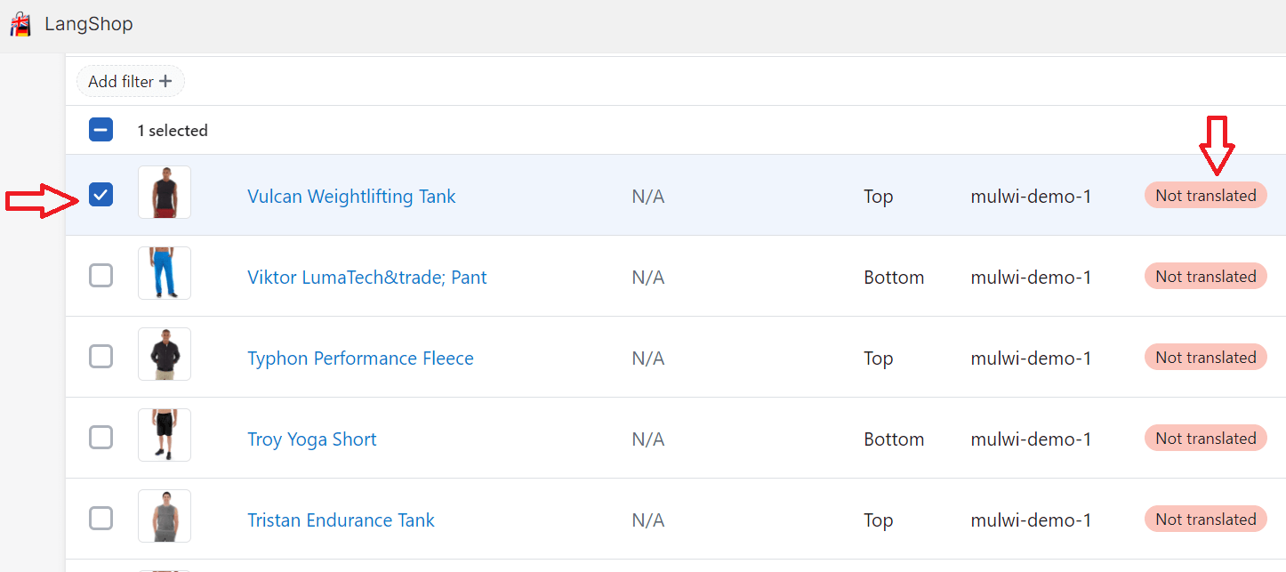
Task: Click 'Bottom' type in Viktor LumaTech Pant row
Action: [894, 278]
